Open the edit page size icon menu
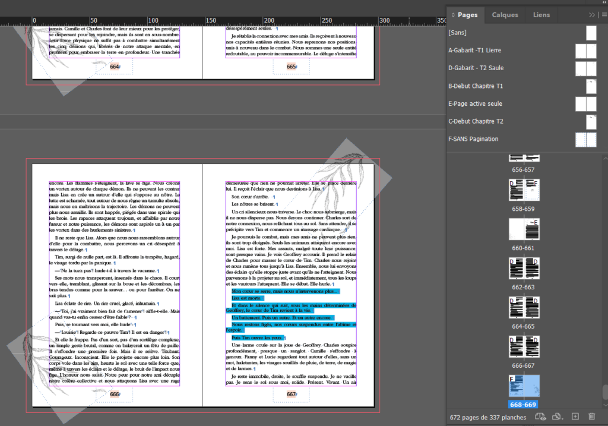The height and width of the screenshot is (426, 608). [557, 417]
